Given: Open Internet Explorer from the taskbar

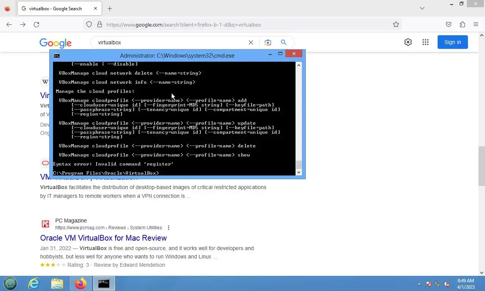Looking at the screenshot, I should coord(34,283).
